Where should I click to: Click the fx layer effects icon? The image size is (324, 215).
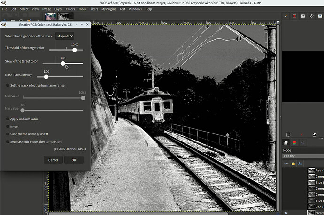pos(300,163)
